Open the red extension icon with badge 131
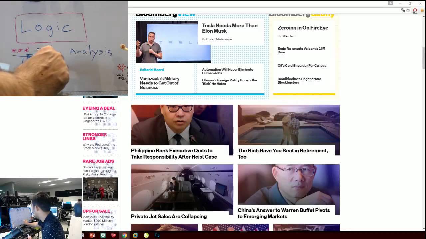The height and width of the screenshot is (239, 426). pyautogui.click(x=415, y=11)
